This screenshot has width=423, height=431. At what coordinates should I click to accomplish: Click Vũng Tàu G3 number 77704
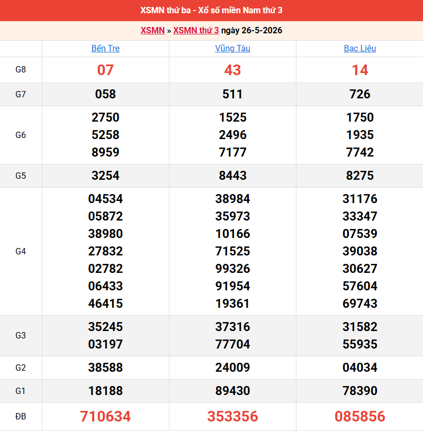pos(232,344)
